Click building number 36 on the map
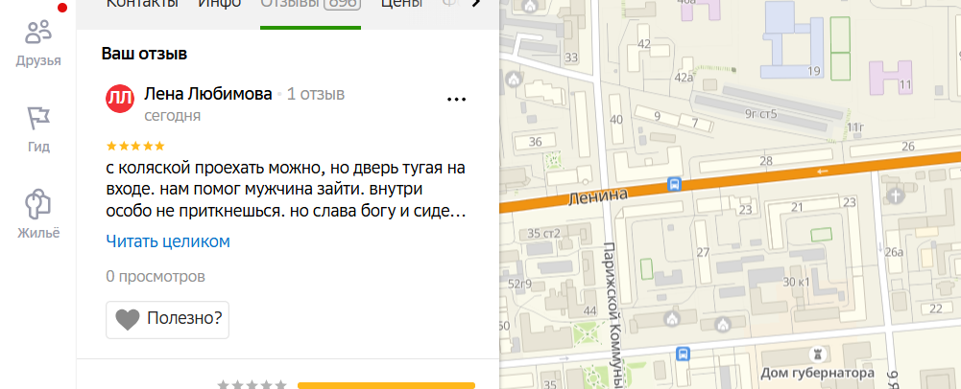This screenshot has height=389, width=961. tap(535, 142)
